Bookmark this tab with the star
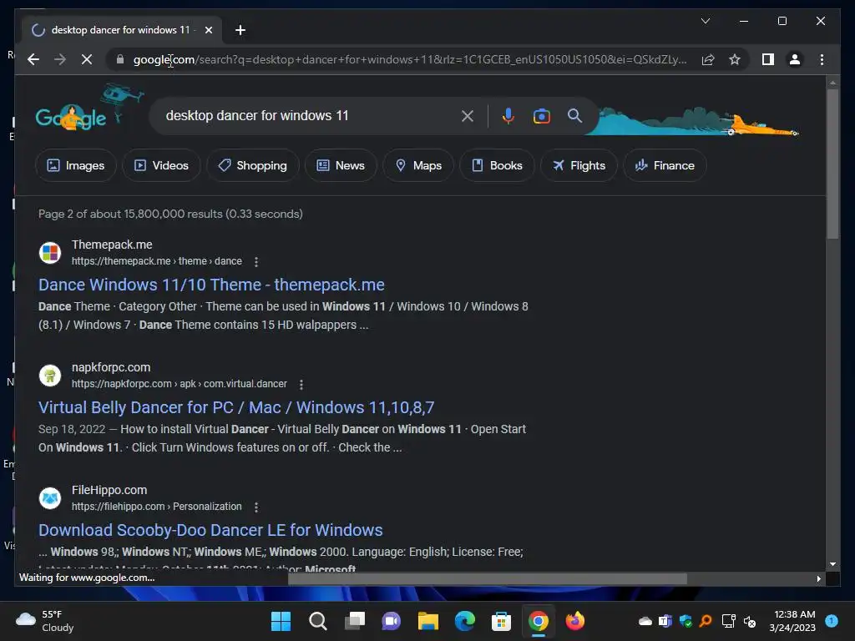 (x=735, y=59)
